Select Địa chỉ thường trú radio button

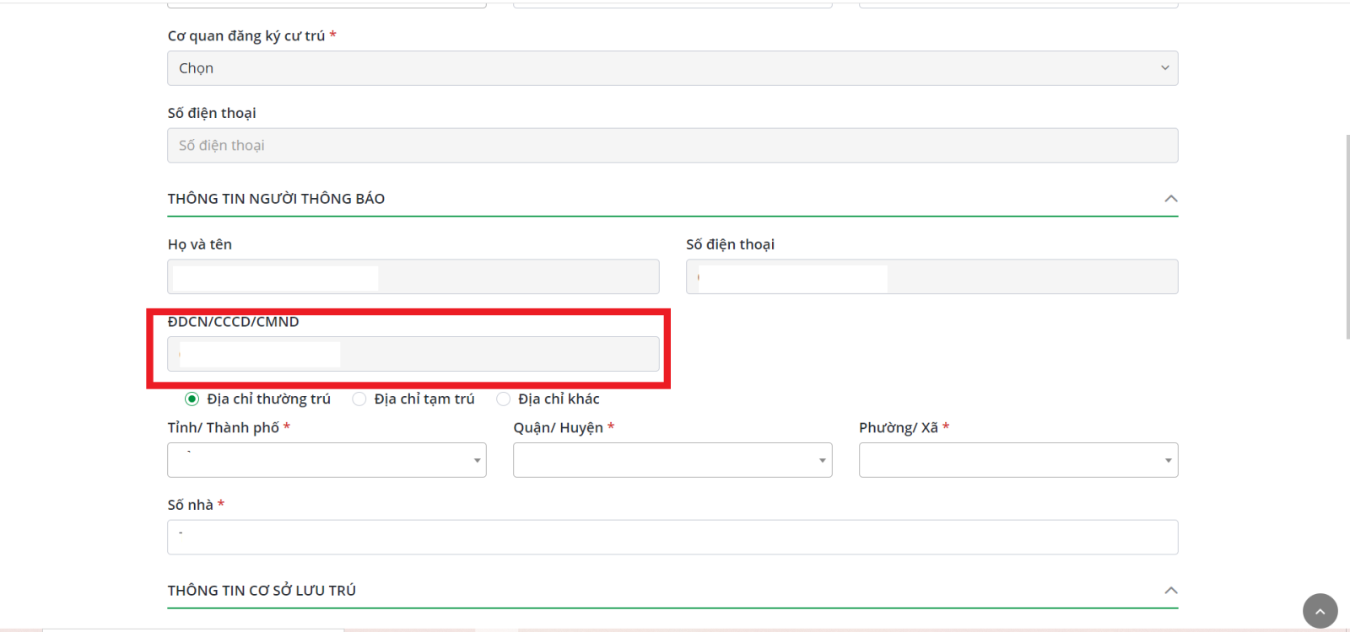click(x=192, y=399)
